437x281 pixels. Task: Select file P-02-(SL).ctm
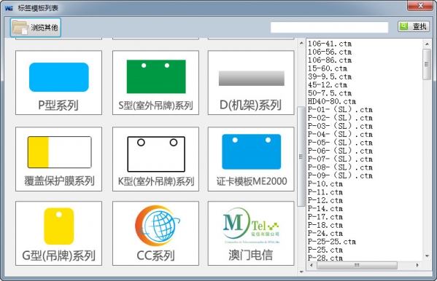pyautogui.click(x=340, y=118)
